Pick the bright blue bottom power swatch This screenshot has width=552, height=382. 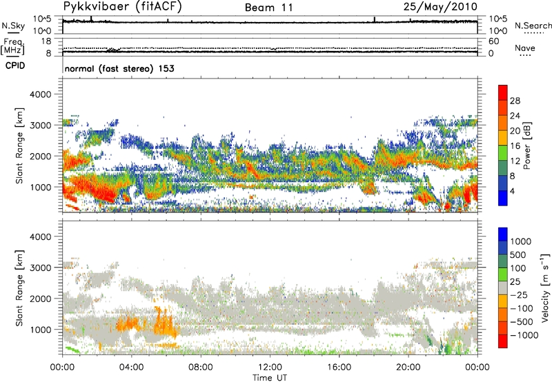click(503, 198)
